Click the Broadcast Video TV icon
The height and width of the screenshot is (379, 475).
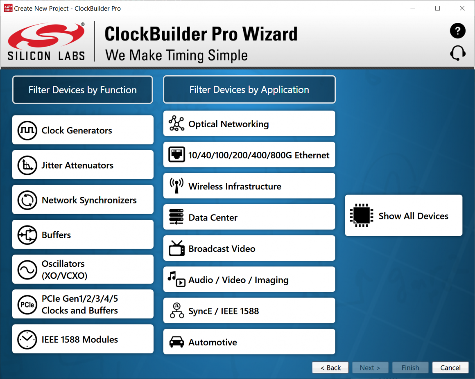(176, 248)
